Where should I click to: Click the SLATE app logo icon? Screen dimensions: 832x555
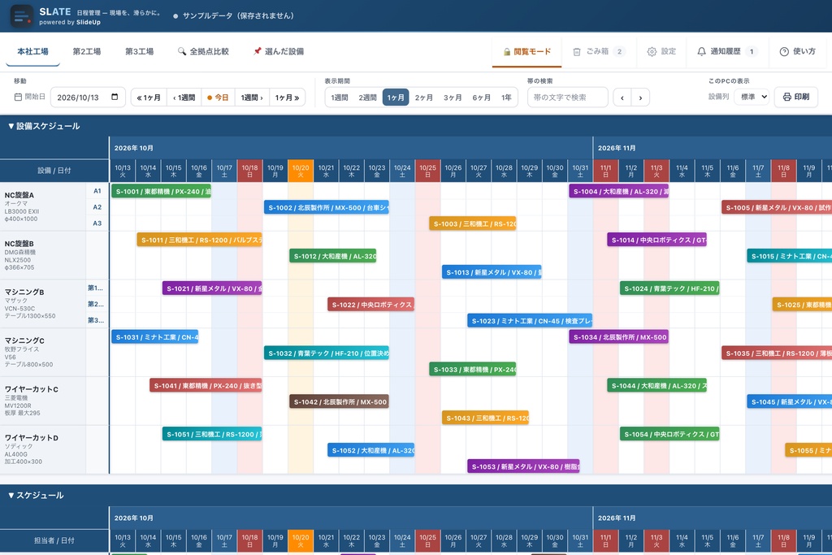point(22,16)
